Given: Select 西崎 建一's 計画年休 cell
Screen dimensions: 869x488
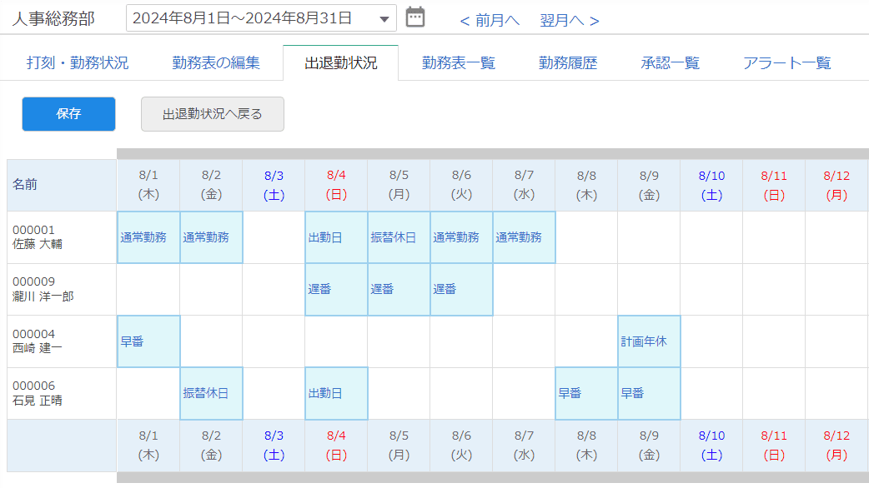Looking at the screenshot, I should (x=649, y=341).
